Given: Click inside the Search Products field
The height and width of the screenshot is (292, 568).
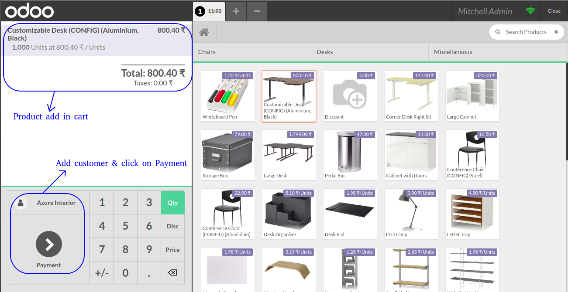Looking at the screenshot, I should (526, 32).
